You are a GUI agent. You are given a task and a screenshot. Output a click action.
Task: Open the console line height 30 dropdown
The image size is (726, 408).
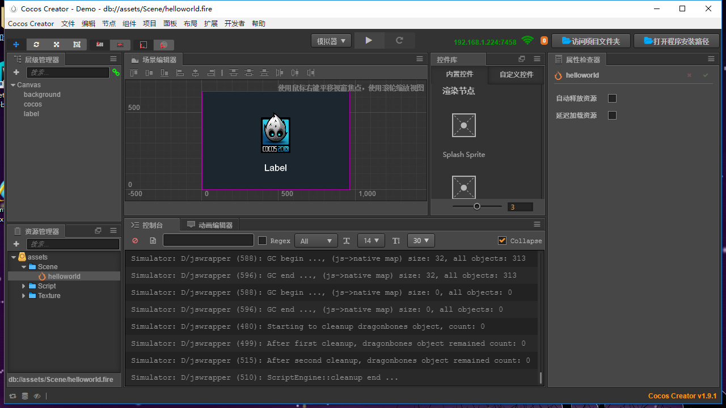click(421, 241)
